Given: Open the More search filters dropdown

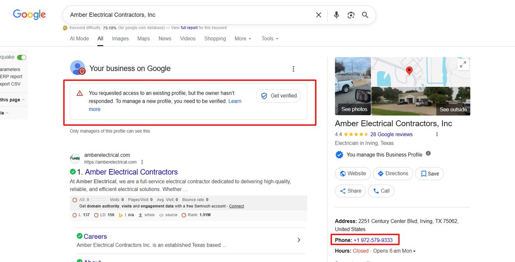Looking at the screenshot, I should (243, 39).
